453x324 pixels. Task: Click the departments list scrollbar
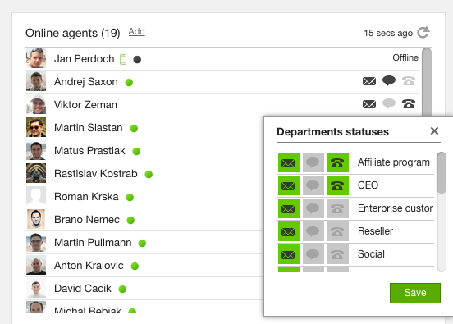click(442, 173)
